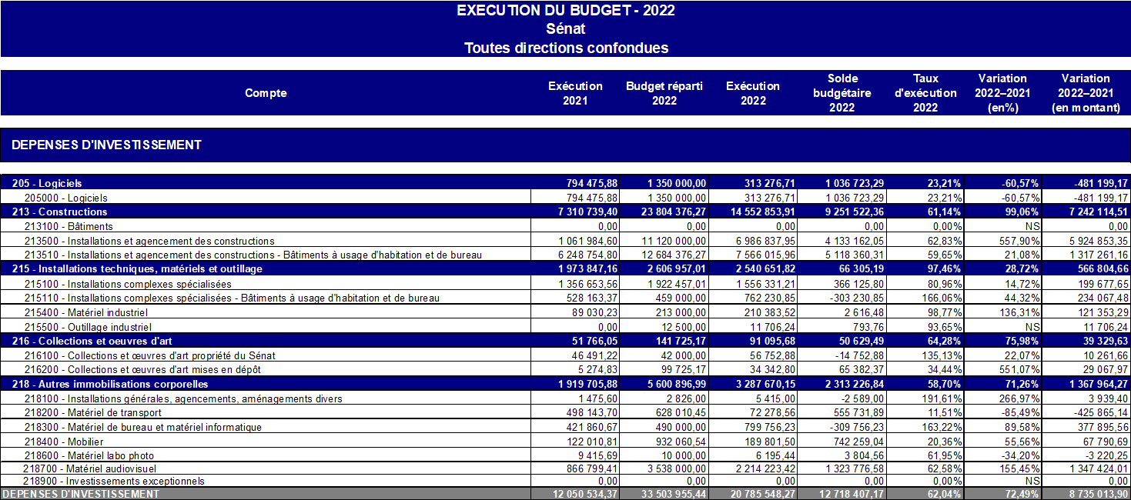Click the 'Budget réparti 2022' column header
This screenshot has height=500, width=1131.
(664, 93)
